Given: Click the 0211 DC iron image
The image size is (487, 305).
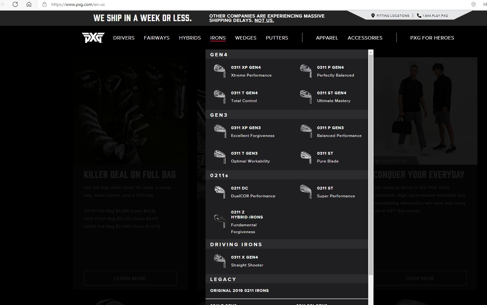Looking at the screenshot, I should [220, 192].
